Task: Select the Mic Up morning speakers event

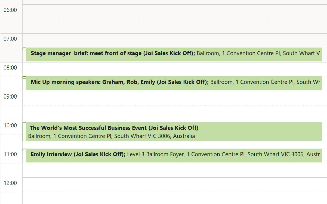Action: tap(174, 83)
